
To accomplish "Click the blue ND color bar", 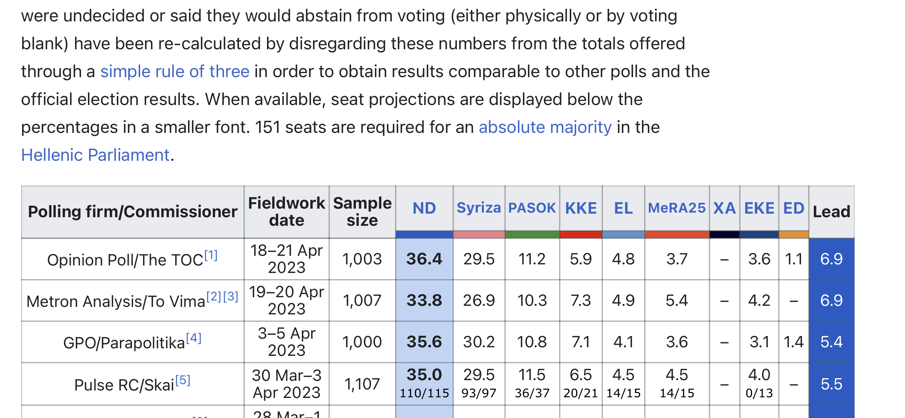I will click(x=424, y=235).
